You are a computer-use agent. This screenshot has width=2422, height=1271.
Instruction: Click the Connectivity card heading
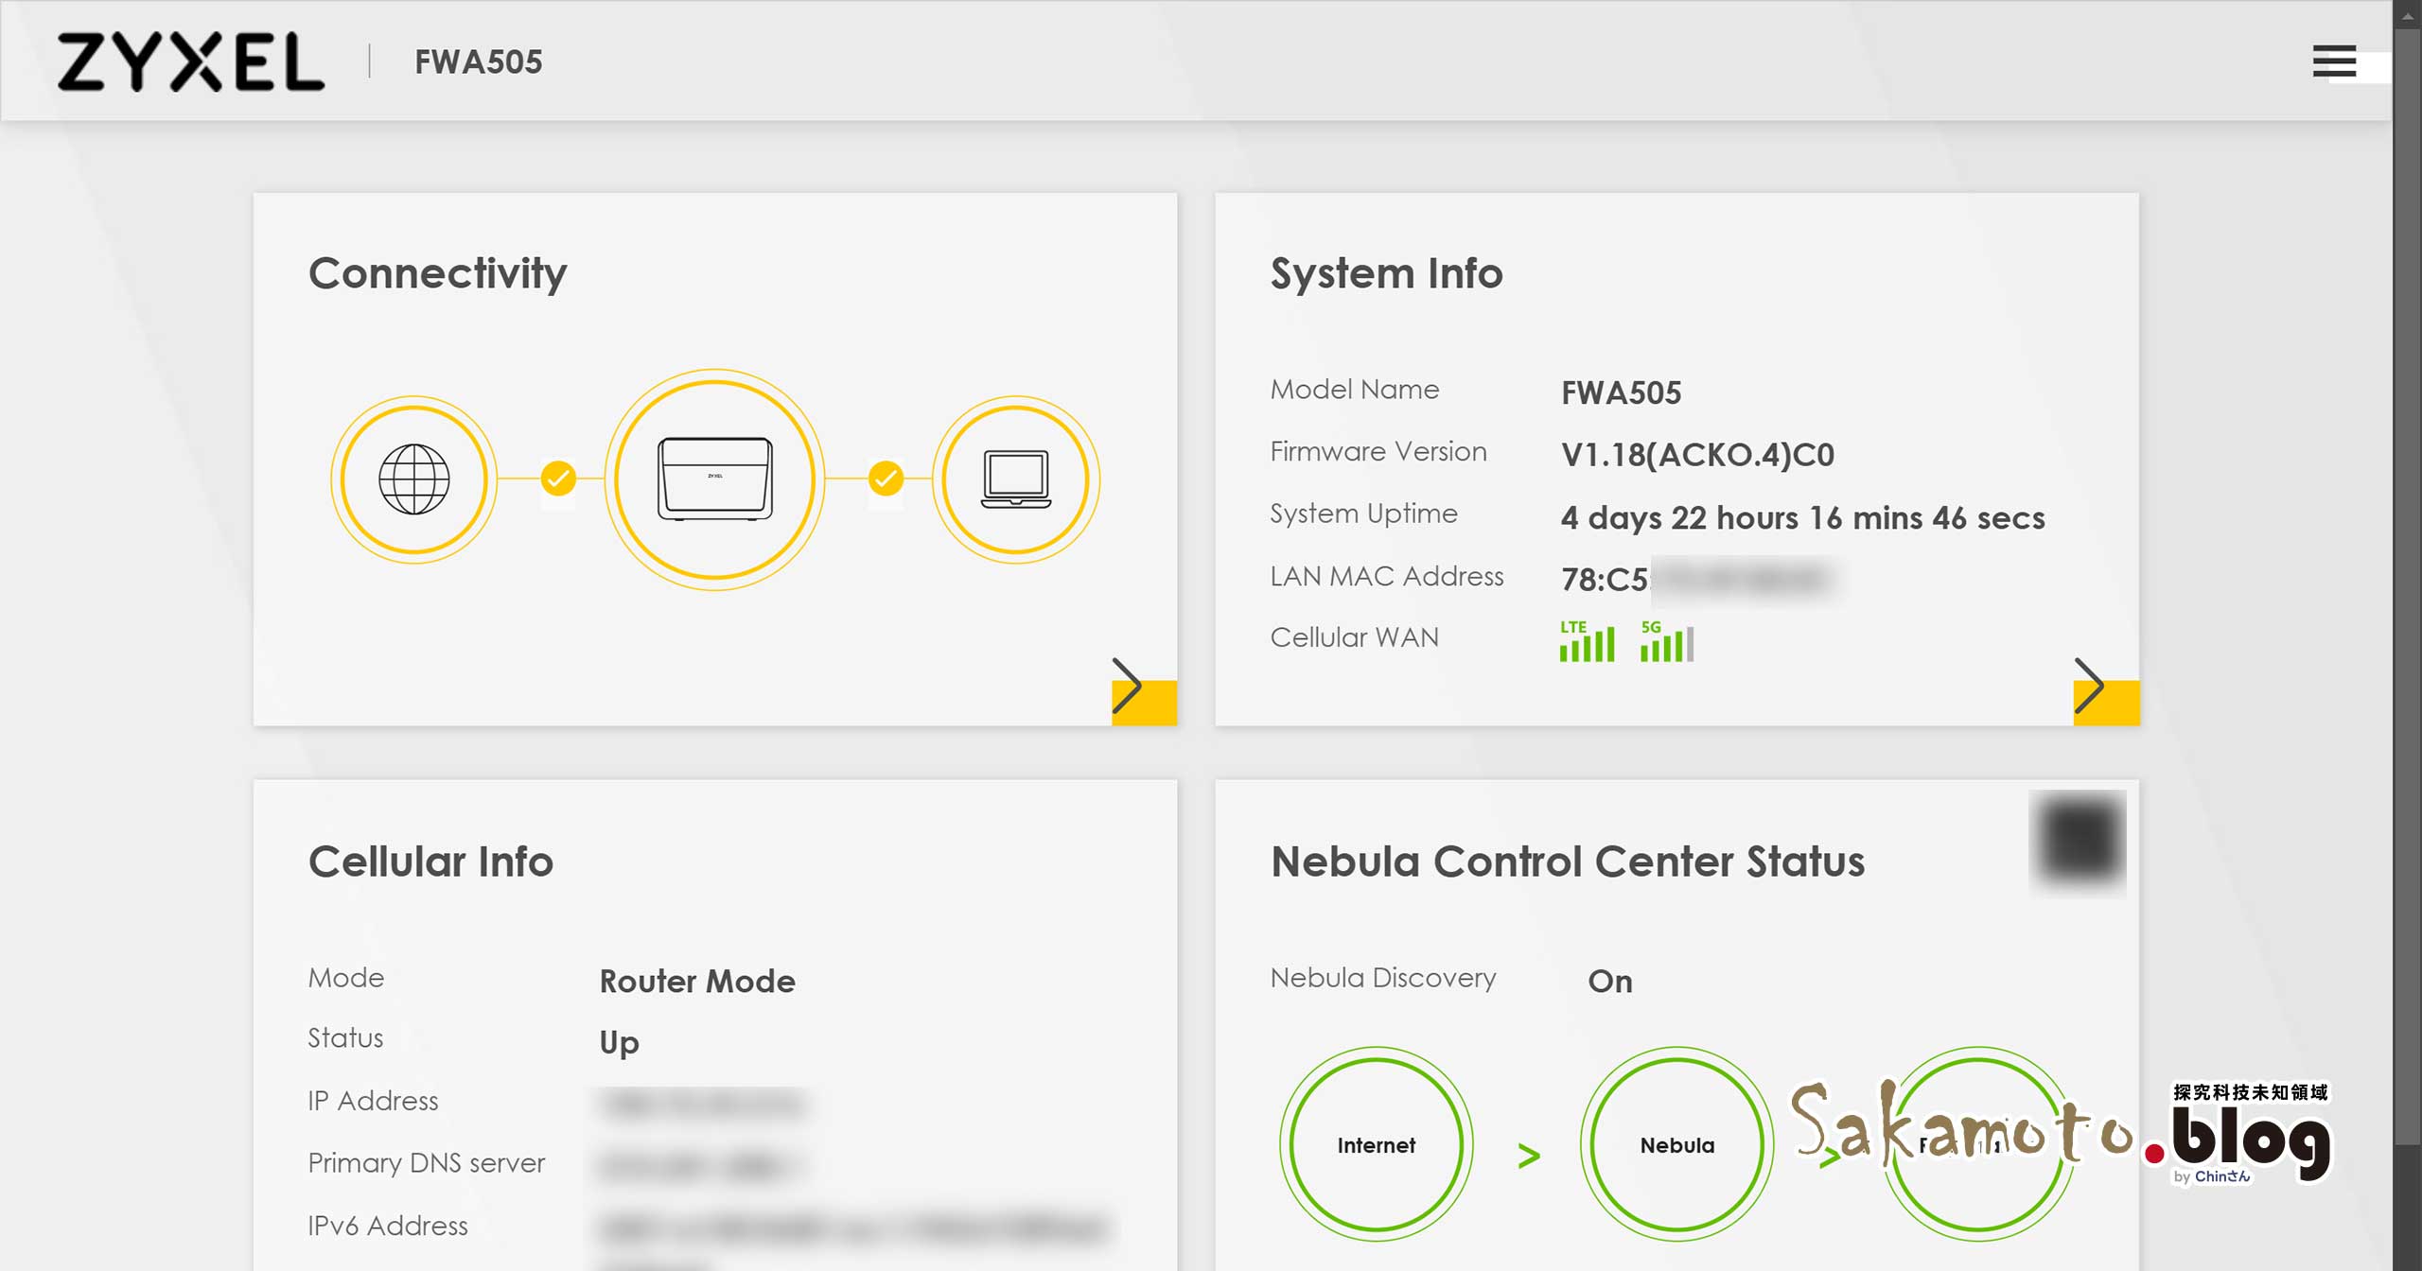pyautogui.click(x=438, y=274)
